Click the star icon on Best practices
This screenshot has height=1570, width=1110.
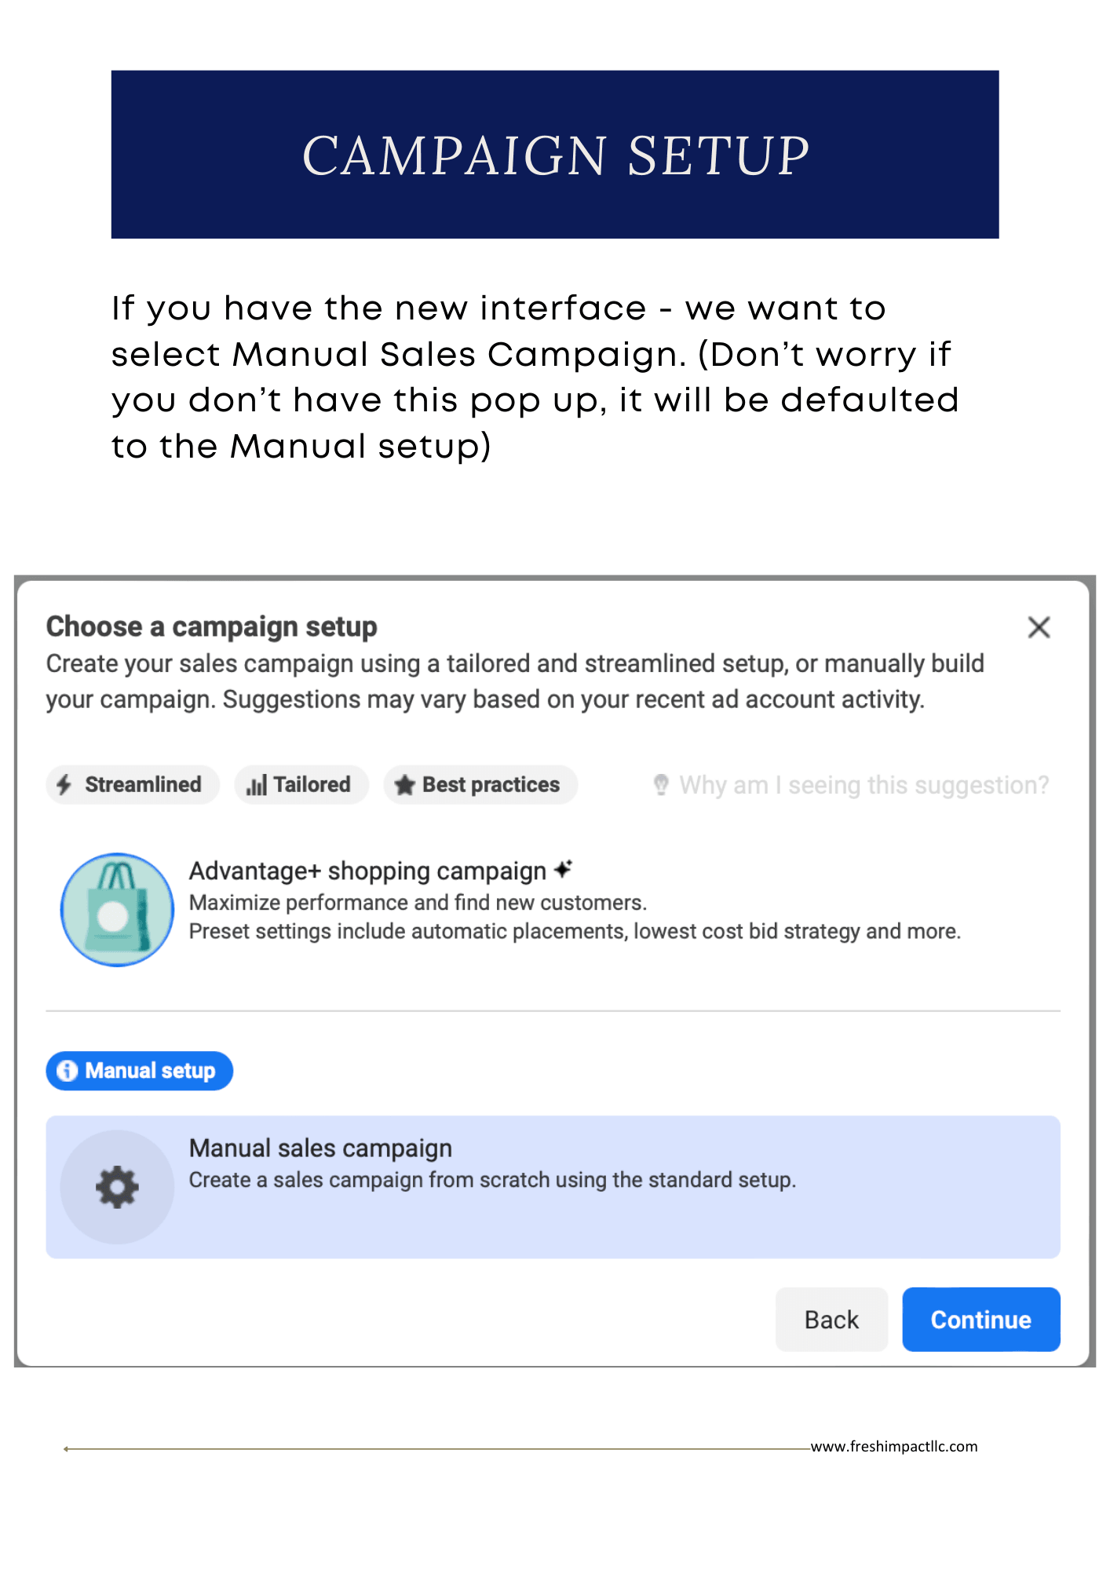click(405, 785)
